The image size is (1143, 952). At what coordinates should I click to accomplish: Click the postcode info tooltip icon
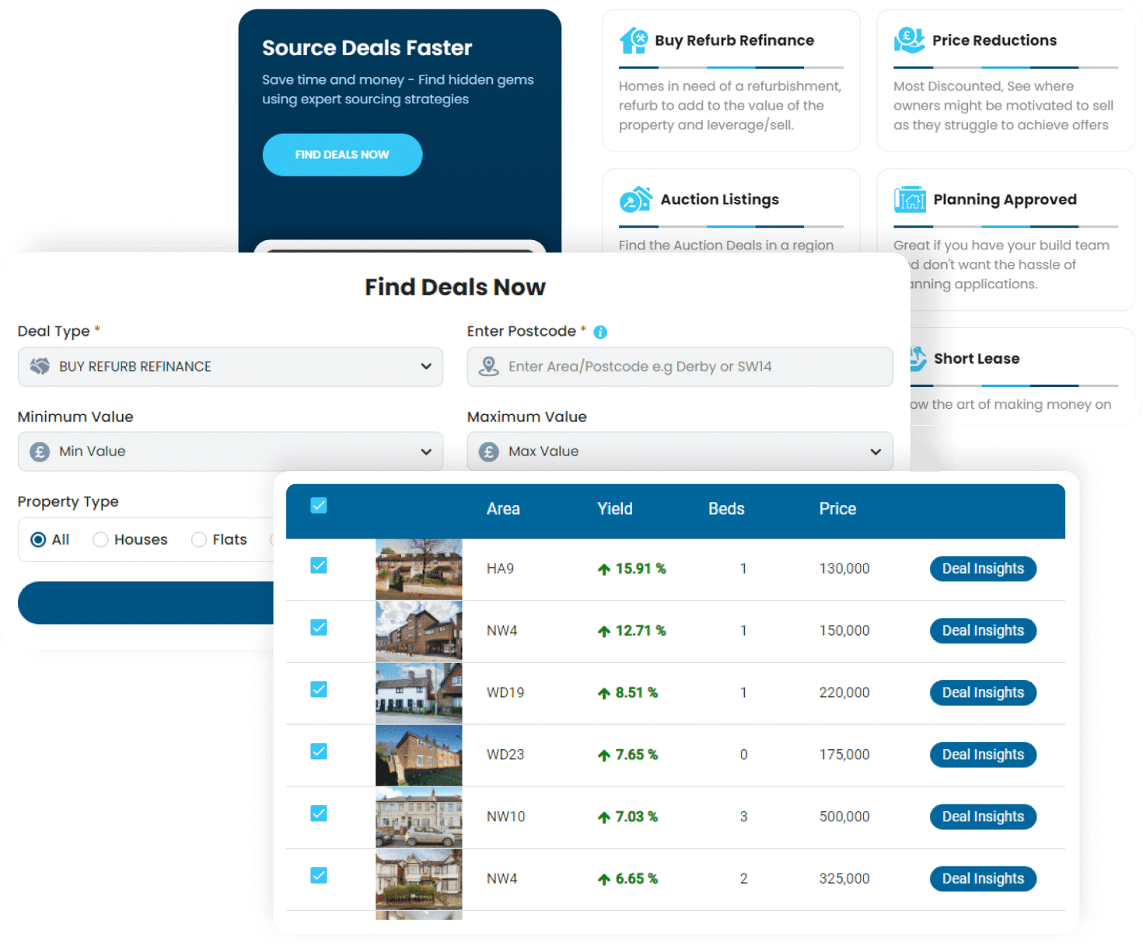click(600, 332)
